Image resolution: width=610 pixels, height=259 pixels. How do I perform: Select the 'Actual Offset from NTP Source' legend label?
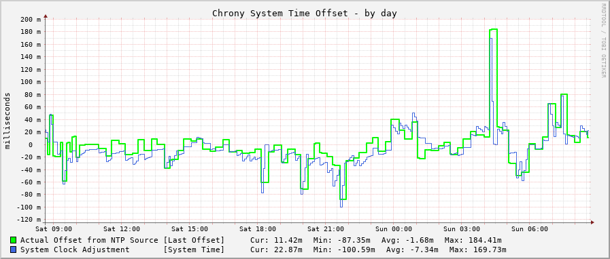point(89,241)
